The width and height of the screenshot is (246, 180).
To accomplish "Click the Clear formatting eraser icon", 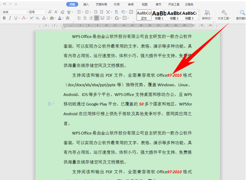I will [62, 12].
